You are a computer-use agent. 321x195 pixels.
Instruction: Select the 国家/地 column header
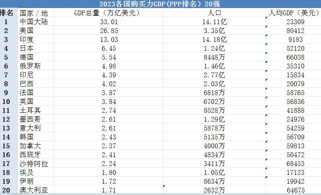(36, 12)
